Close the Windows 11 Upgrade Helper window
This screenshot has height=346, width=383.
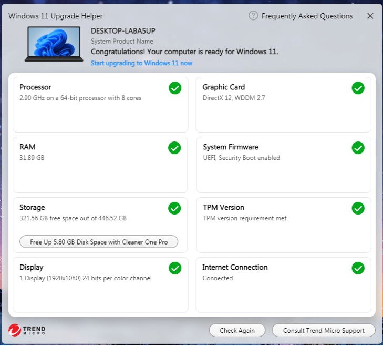[370, 16]
